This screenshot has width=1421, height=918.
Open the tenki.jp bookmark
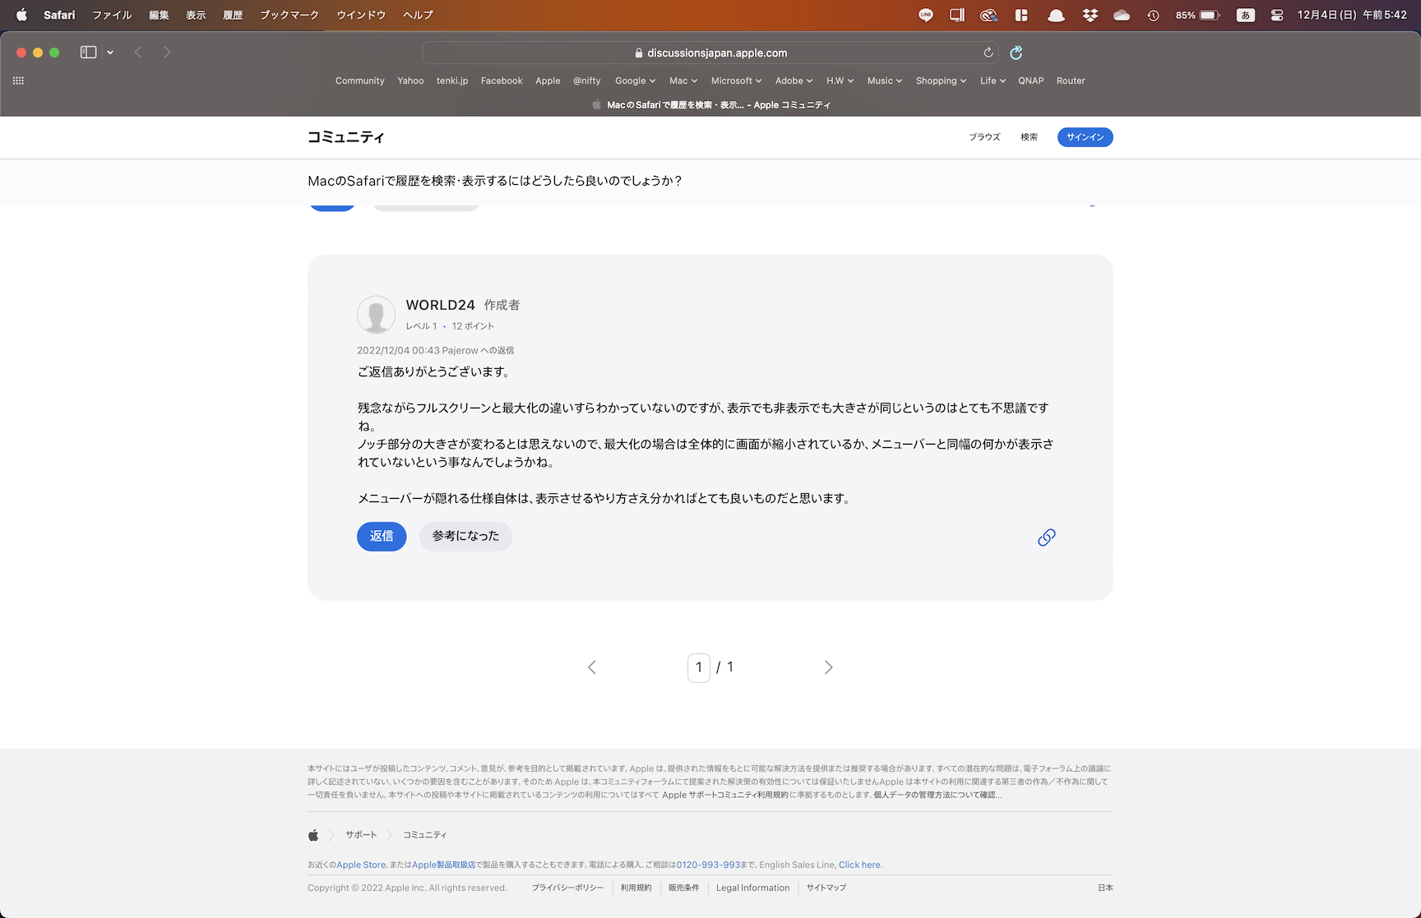[x=452, y=81]
